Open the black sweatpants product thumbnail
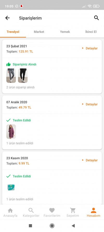 (x=23, y=76)
